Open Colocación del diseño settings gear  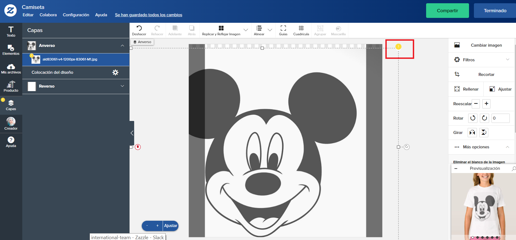tap(115, 72)
